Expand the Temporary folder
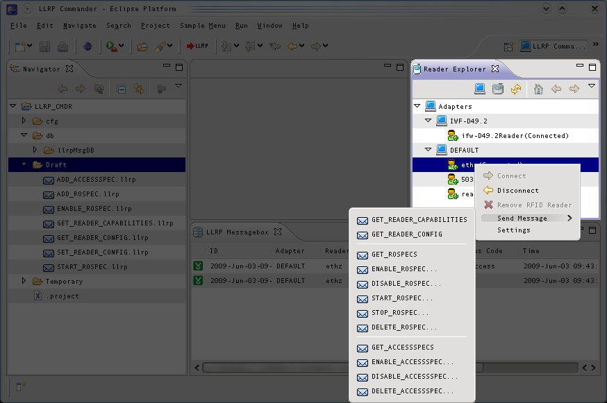Image resolution: width=607 pixels, height=403 pixels. [24, 281]
